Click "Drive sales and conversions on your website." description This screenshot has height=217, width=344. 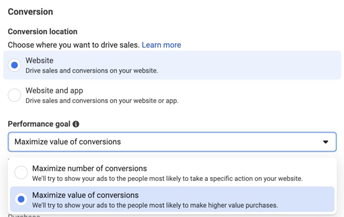[x=91, y=70]
